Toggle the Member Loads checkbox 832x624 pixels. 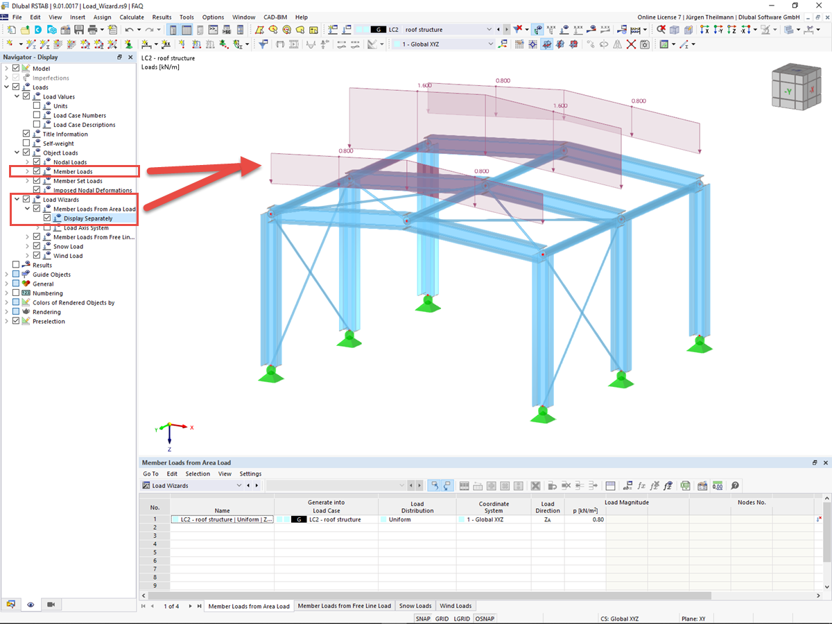(37, 171)
